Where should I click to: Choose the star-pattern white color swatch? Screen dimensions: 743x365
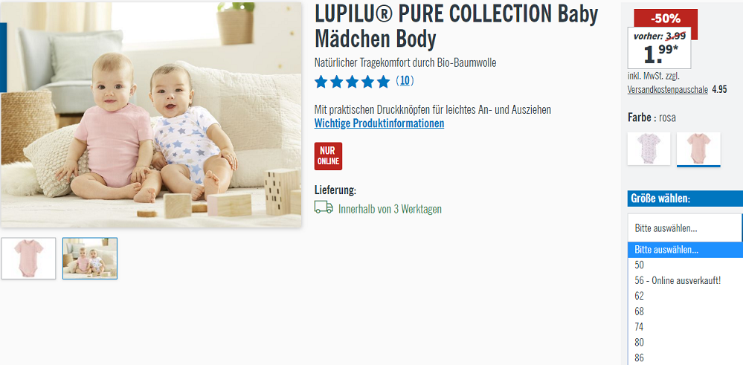[649, 149]
